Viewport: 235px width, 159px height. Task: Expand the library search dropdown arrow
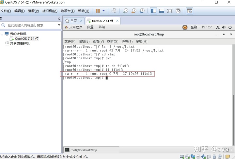59,25
